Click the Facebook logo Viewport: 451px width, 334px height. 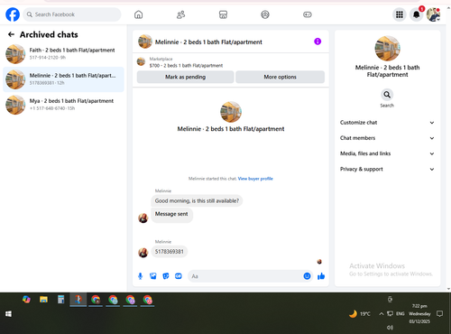[x=13, y=14]
